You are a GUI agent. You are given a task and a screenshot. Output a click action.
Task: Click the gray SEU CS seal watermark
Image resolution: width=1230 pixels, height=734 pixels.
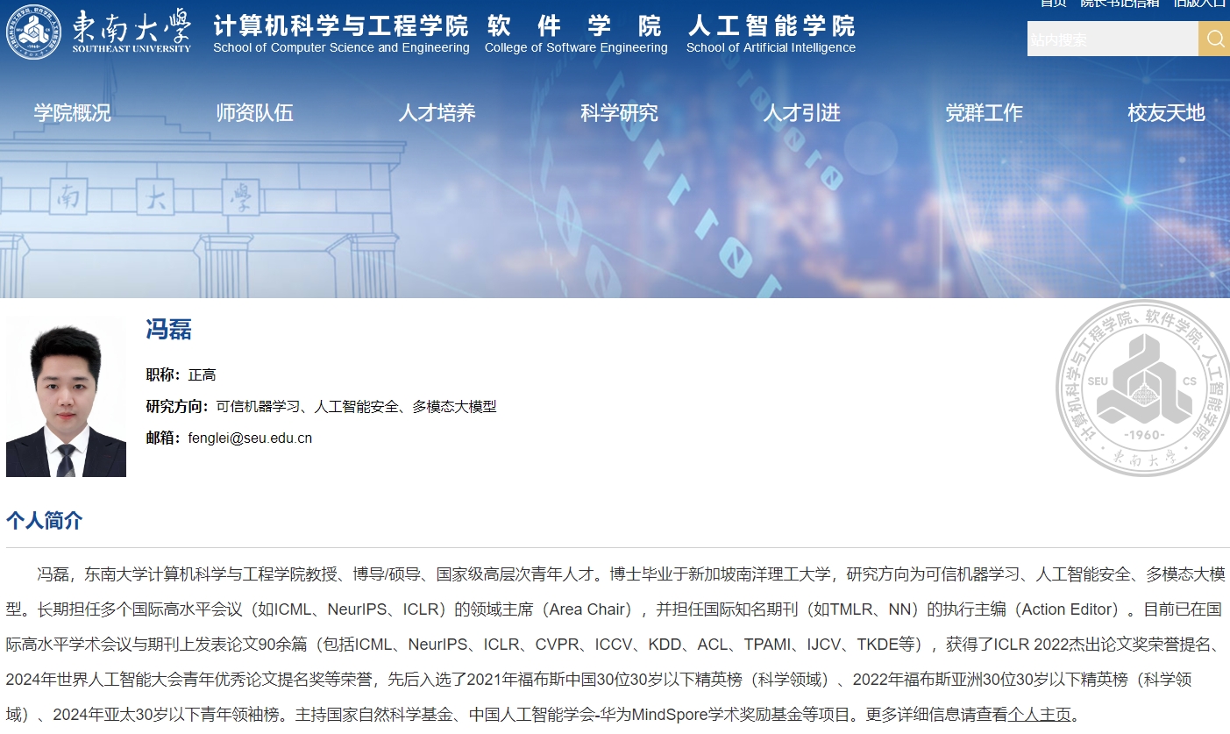(1141, 388)
